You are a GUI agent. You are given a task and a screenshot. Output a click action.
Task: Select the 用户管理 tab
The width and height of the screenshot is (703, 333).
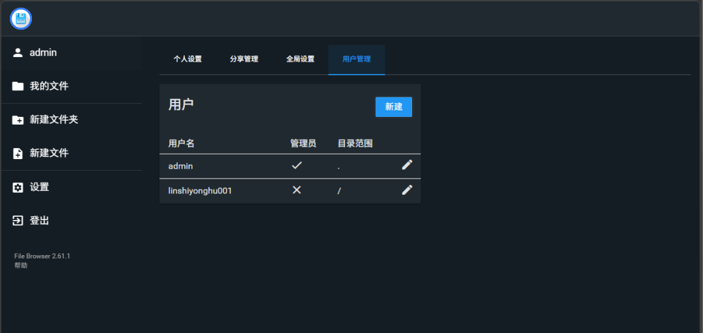click(357, 59)
